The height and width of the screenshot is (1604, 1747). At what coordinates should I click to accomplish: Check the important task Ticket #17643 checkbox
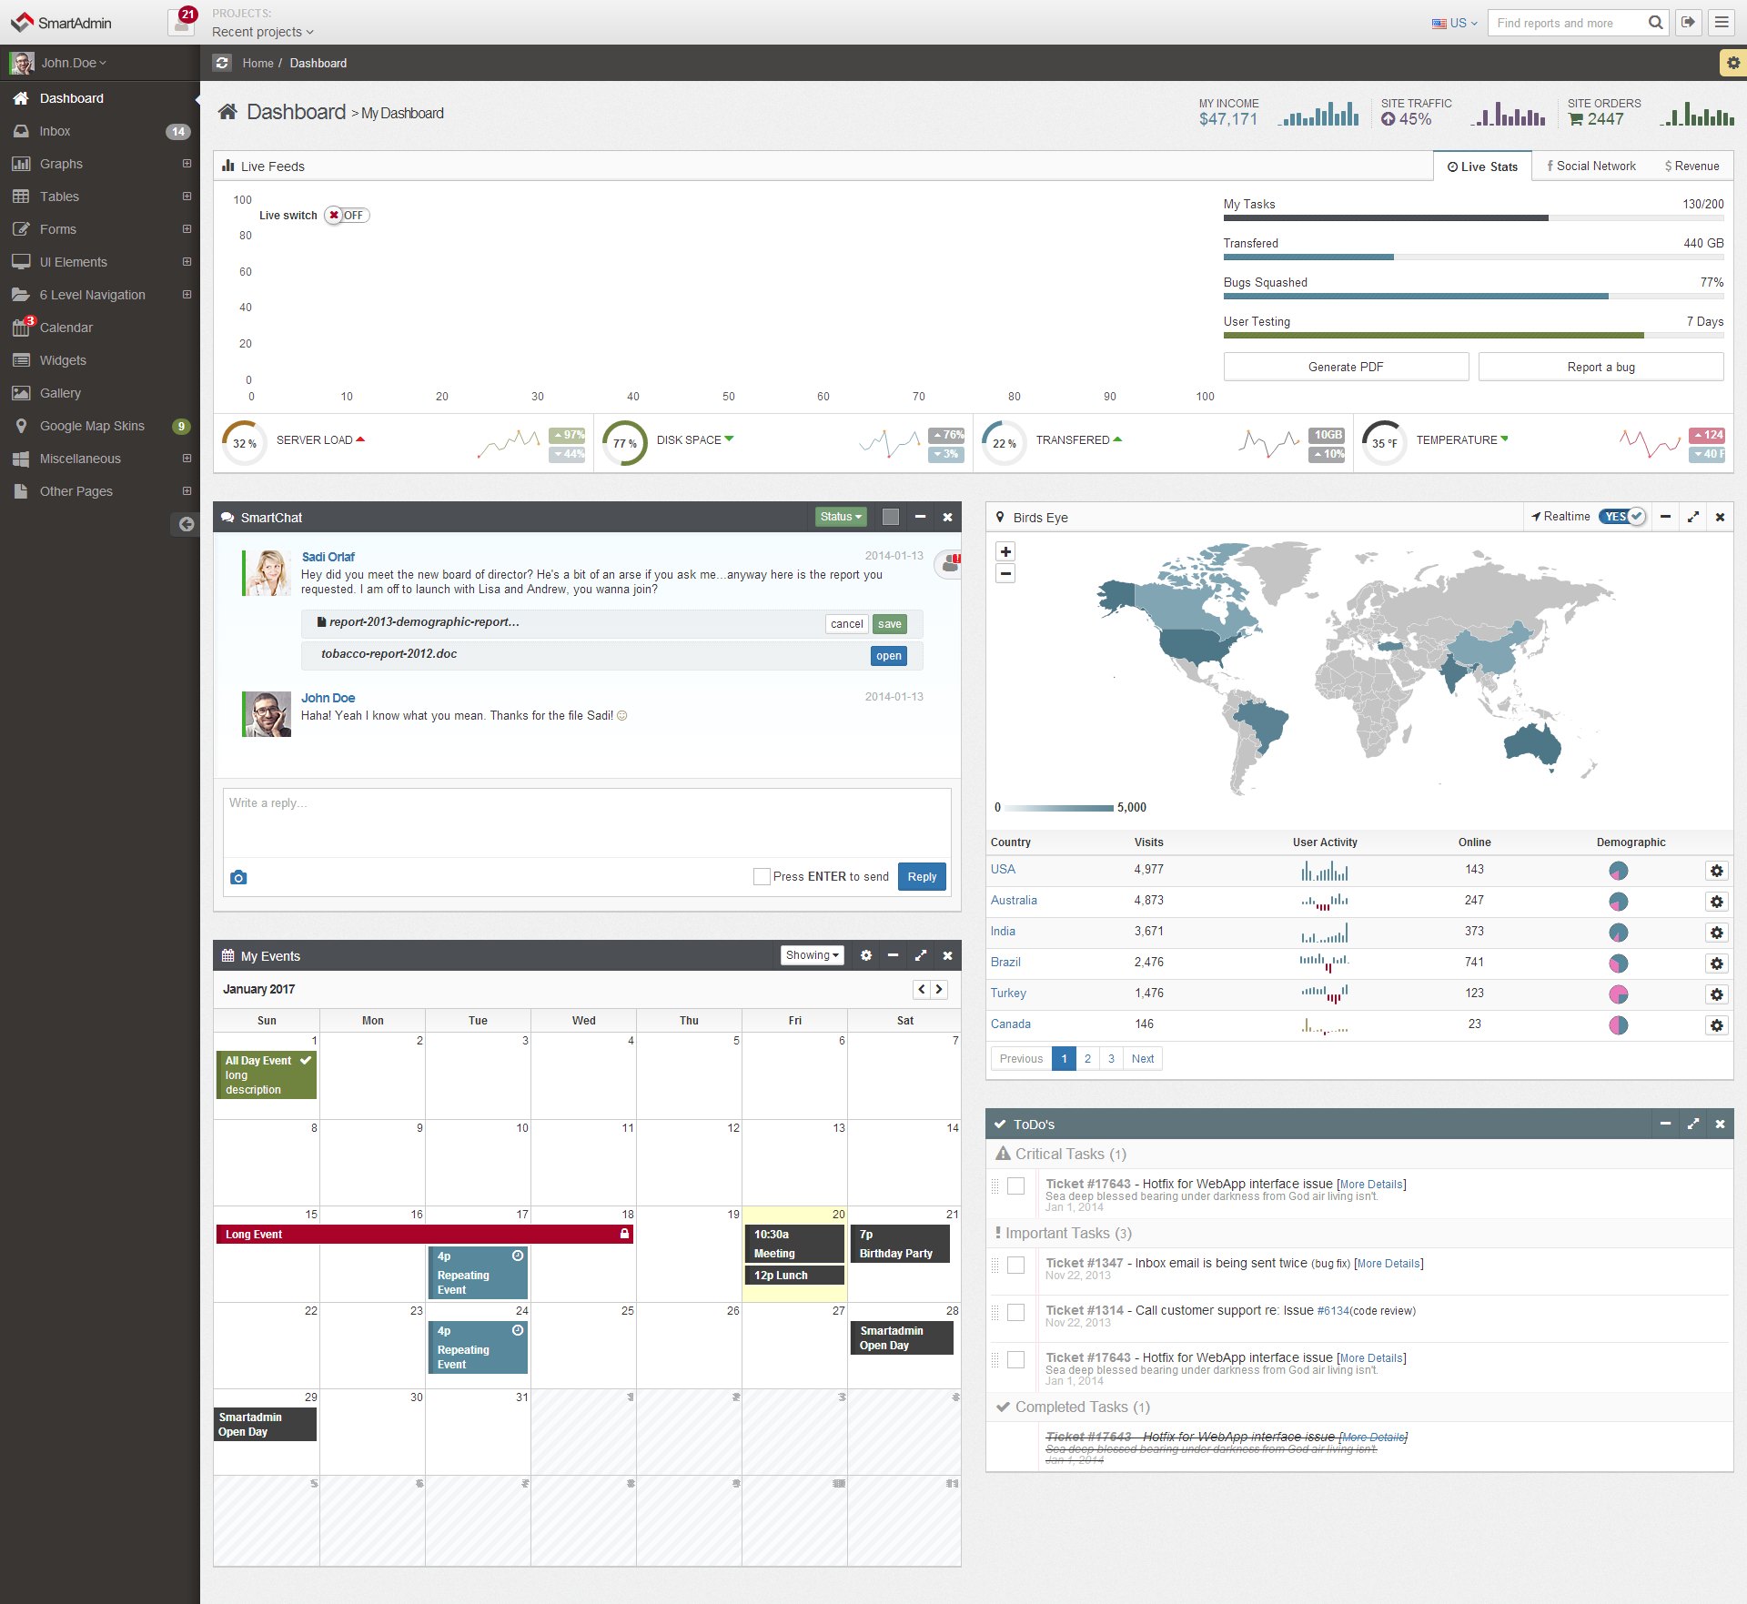click(1016, 1359)
